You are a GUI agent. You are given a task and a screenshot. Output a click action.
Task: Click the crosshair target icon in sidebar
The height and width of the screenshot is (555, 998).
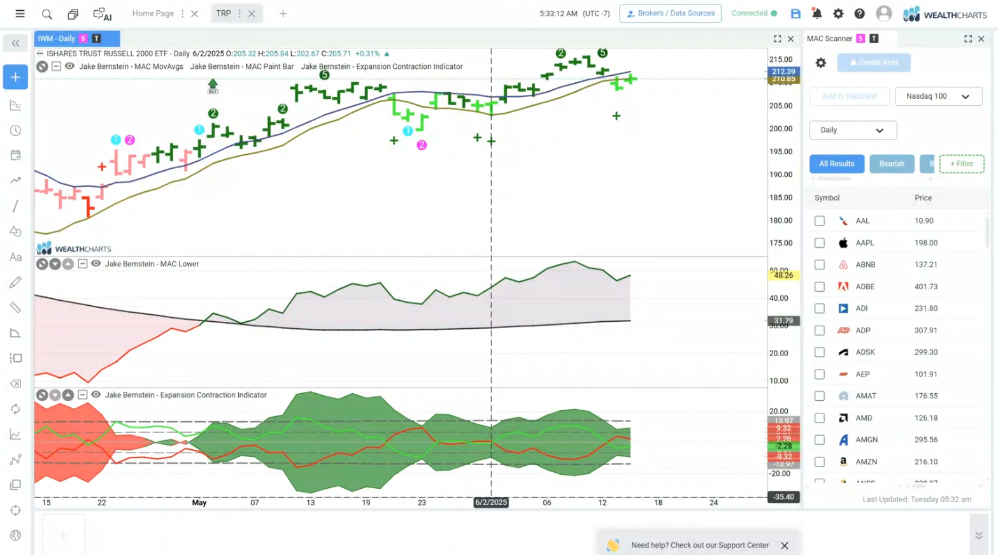(15, 510)
